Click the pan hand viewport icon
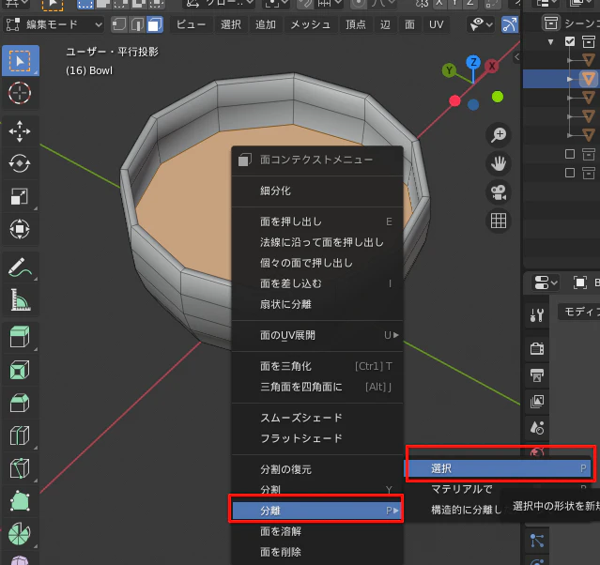This screenshot has height=565, width=600. click(499, 163)
